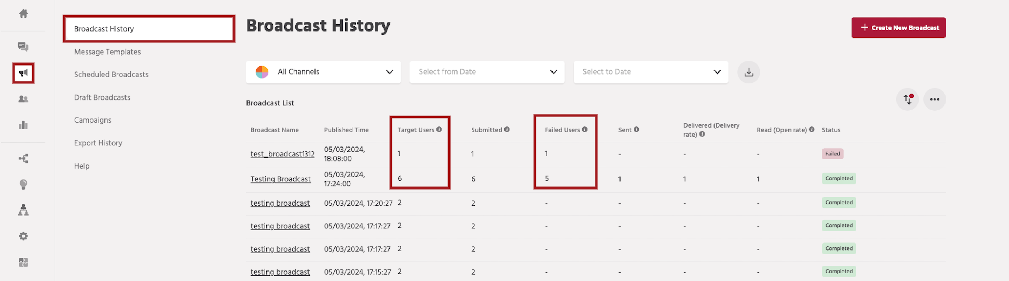Click the Home icon in sidebar
This screenshot has width=1009, height=281.
pyautogui.click(x=23, y=14)
